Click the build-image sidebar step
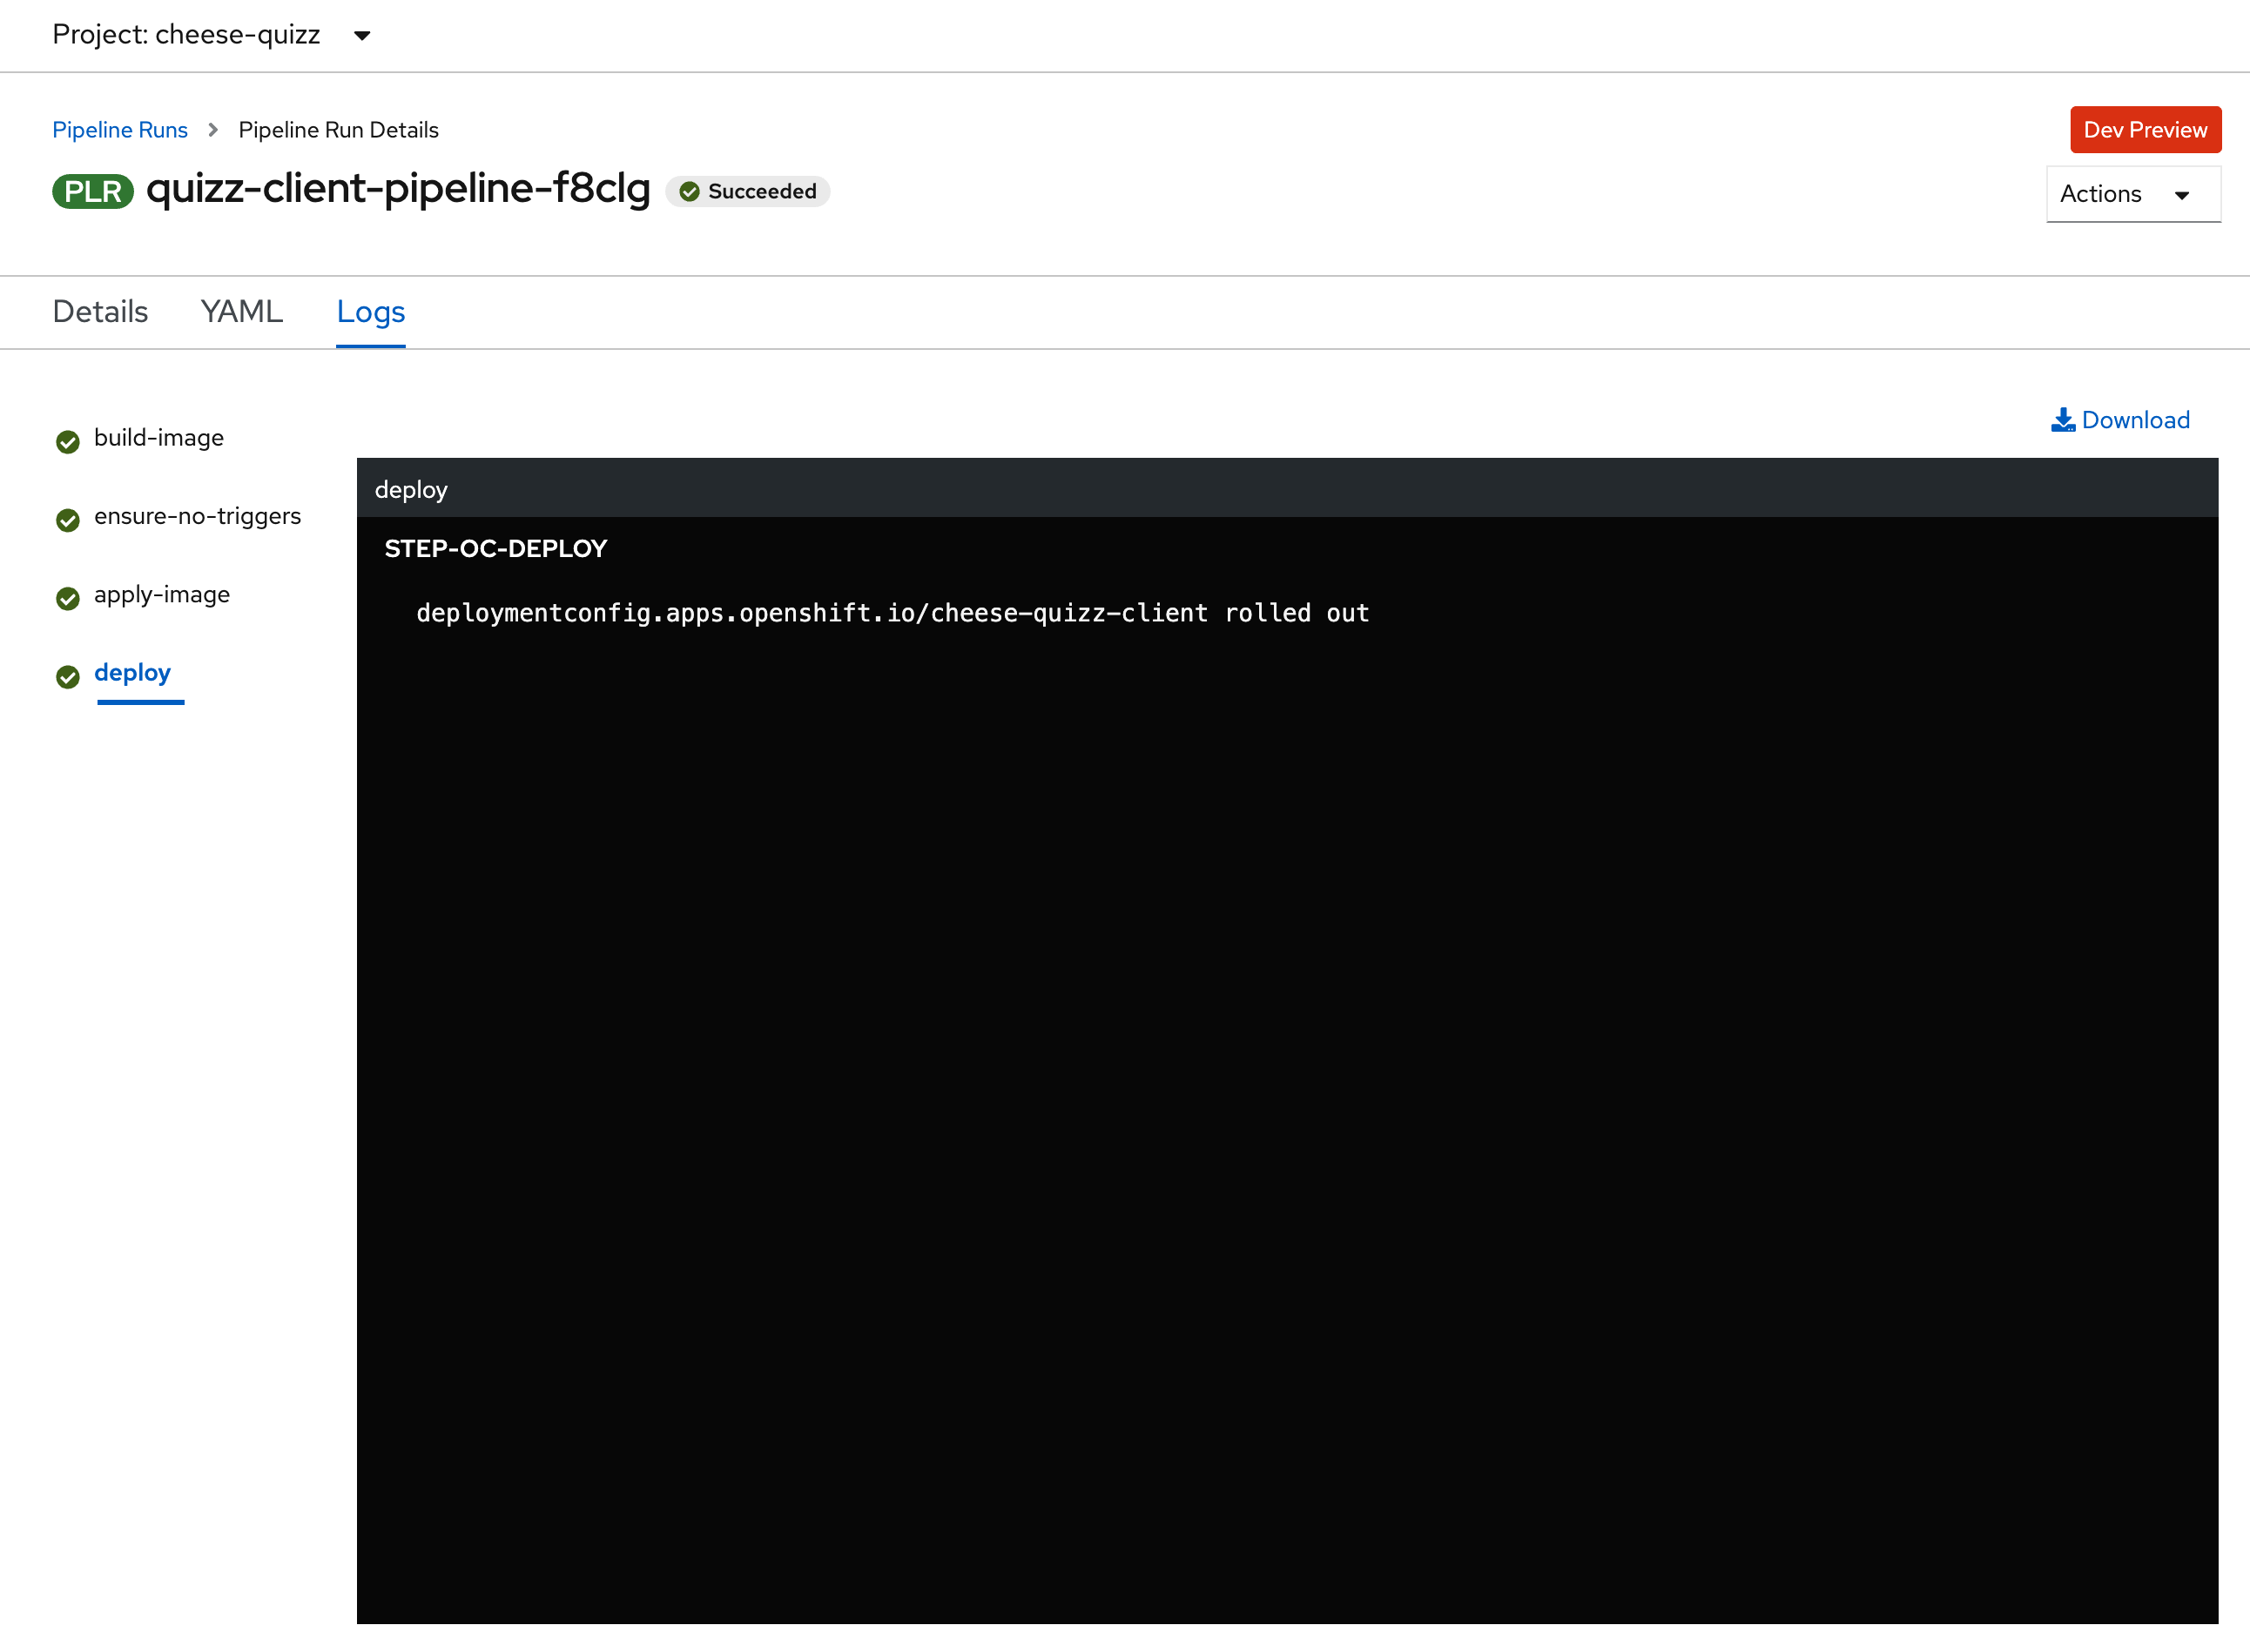2250x1652 pixels. tap(159, 439)
